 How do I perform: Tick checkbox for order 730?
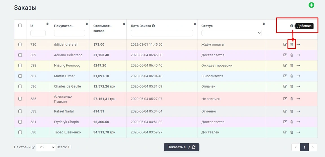pos(20,44)
